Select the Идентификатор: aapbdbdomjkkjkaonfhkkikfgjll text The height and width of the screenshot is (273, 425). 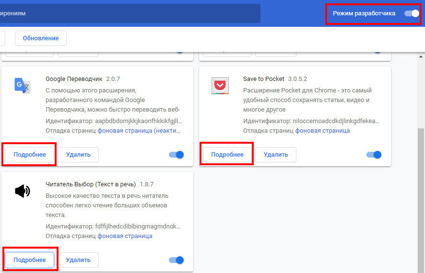(x=114, y=121)
